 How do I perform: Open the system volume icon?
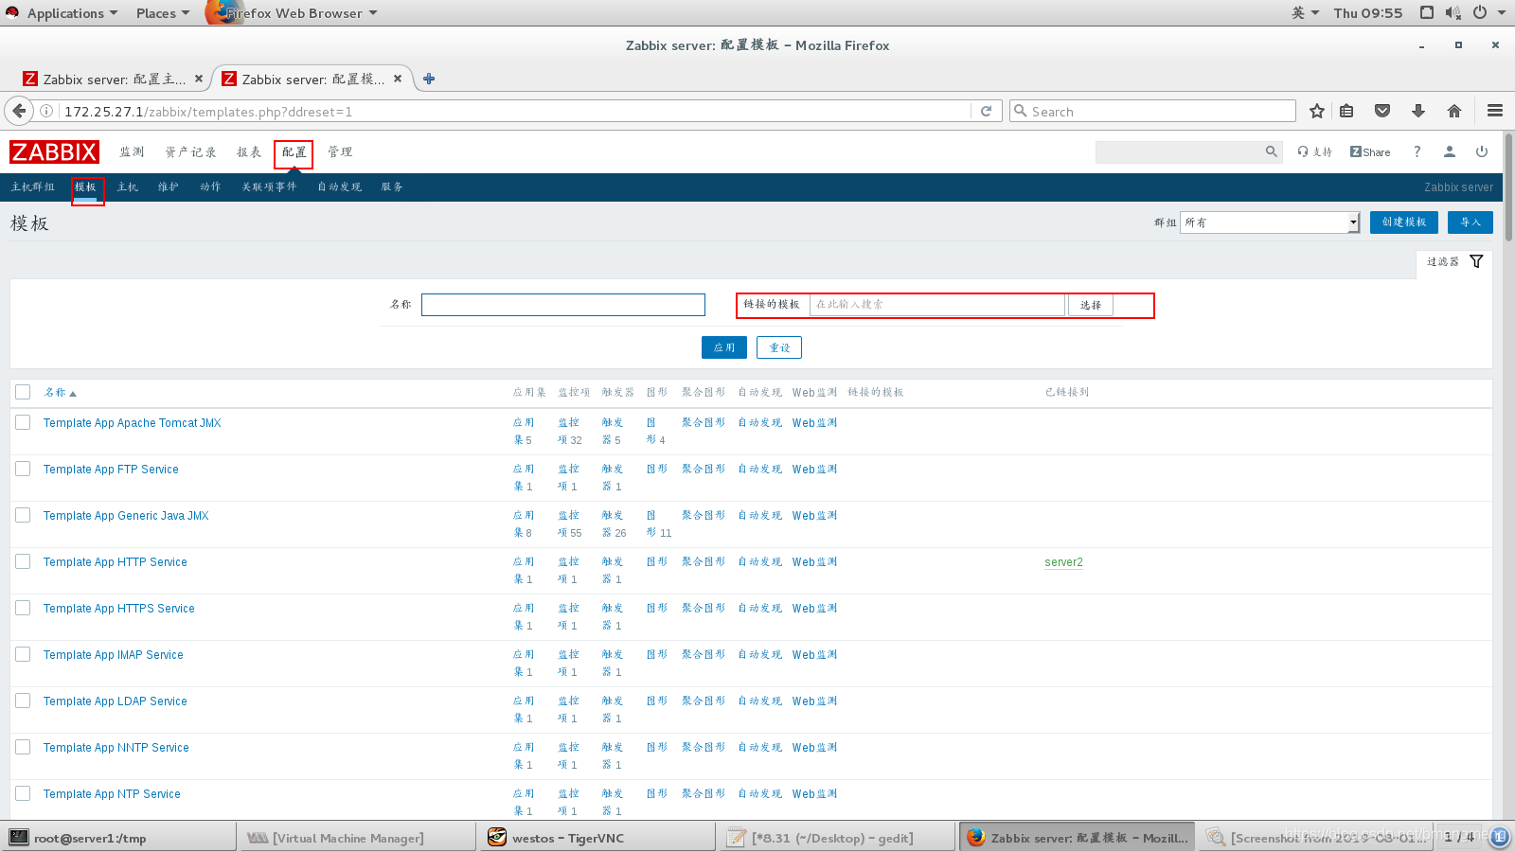(x=1453, y=12)
